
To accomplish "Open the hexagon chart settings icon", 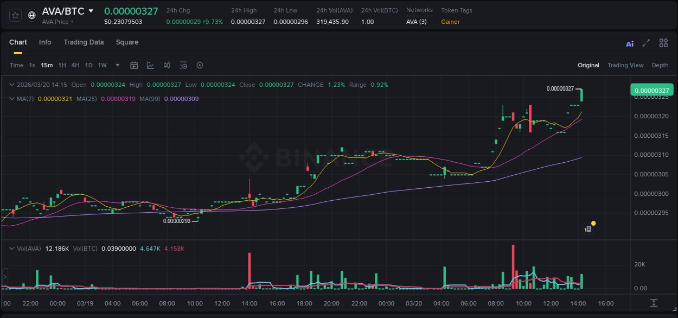I will [x=199, y=65].
